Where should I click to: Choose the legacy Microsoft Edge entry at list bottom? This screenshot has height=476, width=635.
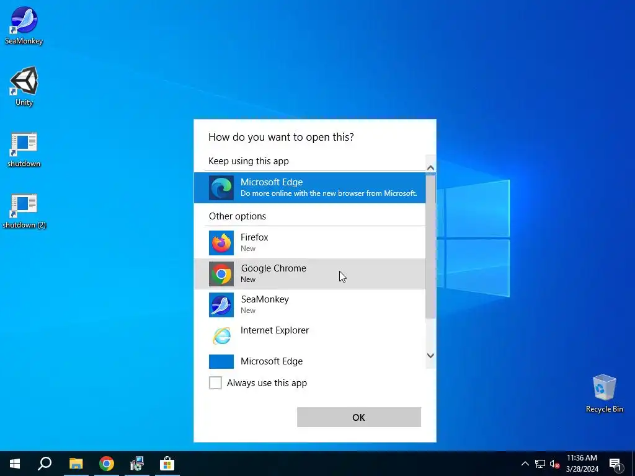pos(310,361)
